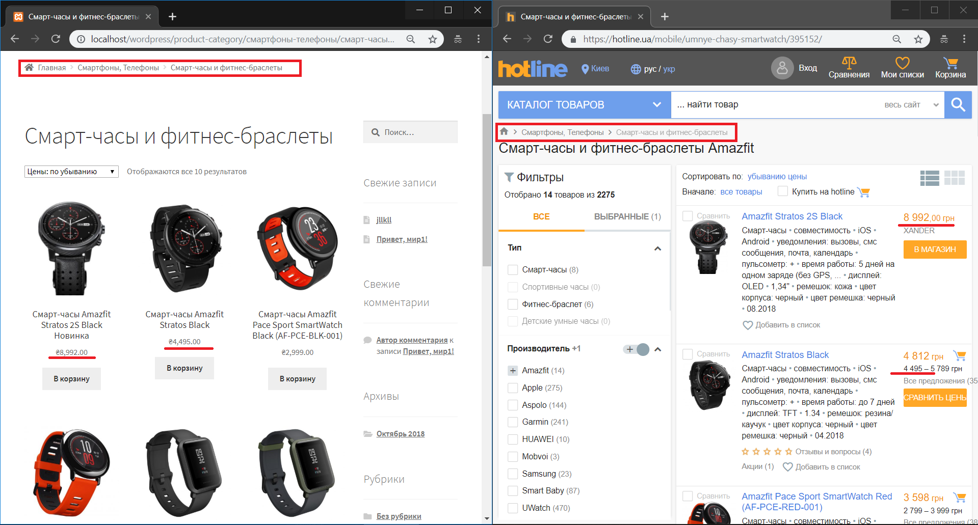Click Смартфоны, Телефоны in hotline breadcrumbs
The image size is (978, 525).
pyautogui.click(x=562, y=132)
